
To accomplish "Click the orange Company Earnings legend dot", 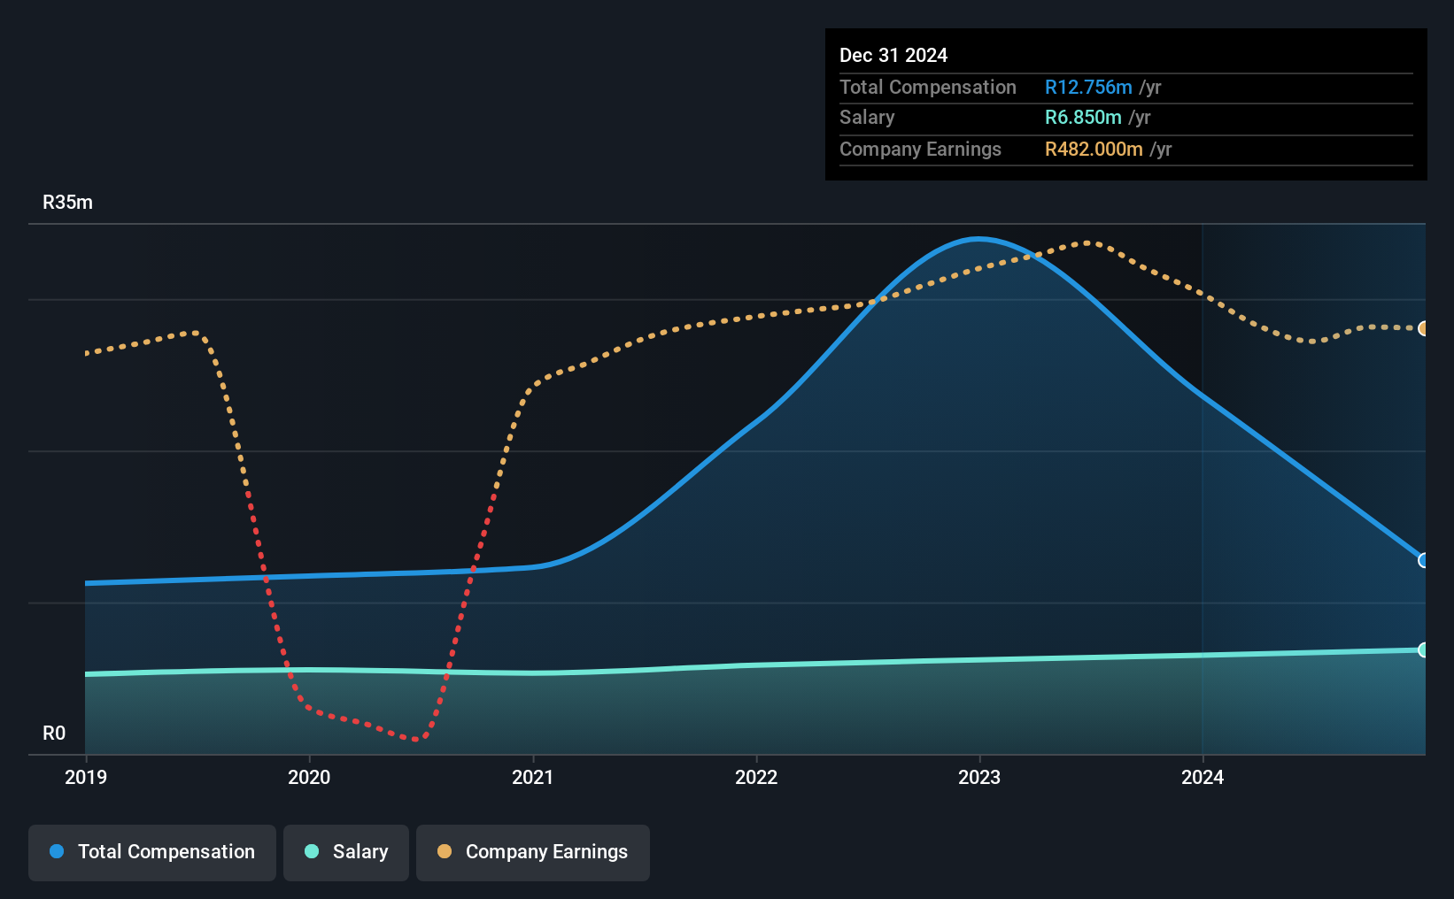I will 445,851.
